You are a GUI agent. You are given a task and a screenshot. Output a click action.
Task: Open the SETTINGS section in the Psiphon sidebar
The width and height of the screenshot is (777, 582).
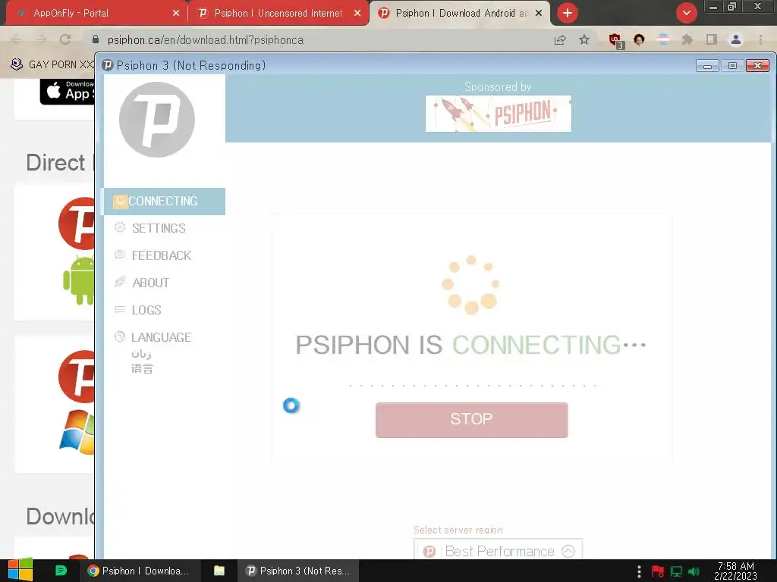pyautogui.click(x=159, y=228)
